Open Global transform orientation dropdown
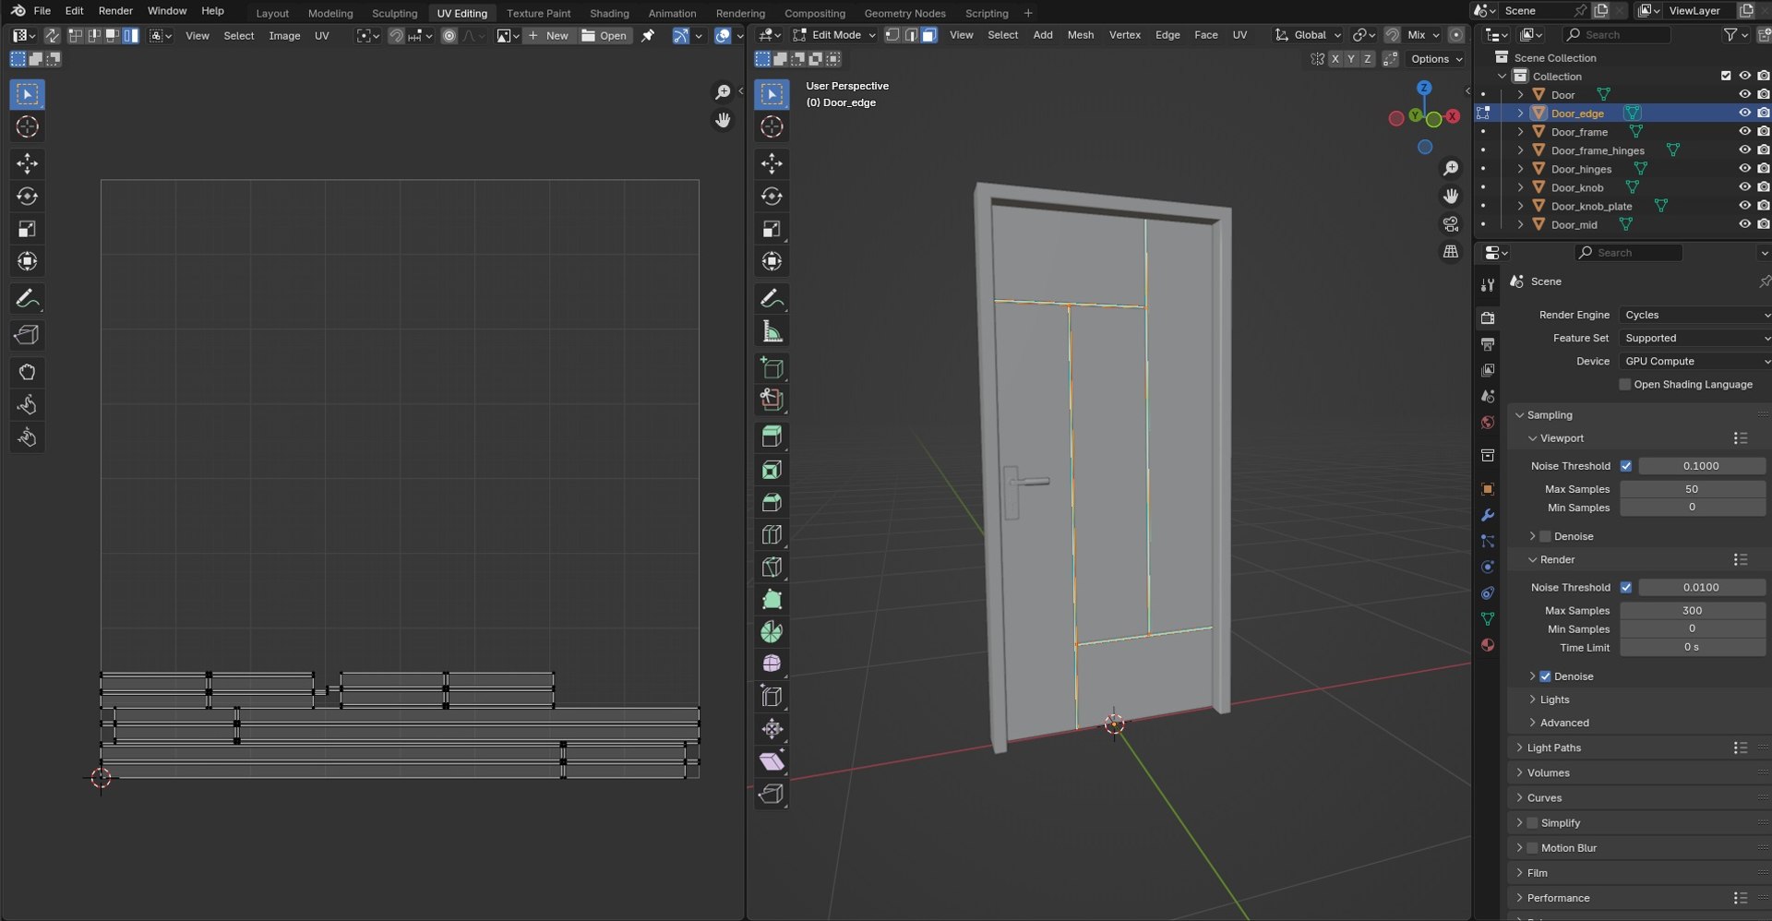This screenshot has height=921, width=1772. (1309, 35)
